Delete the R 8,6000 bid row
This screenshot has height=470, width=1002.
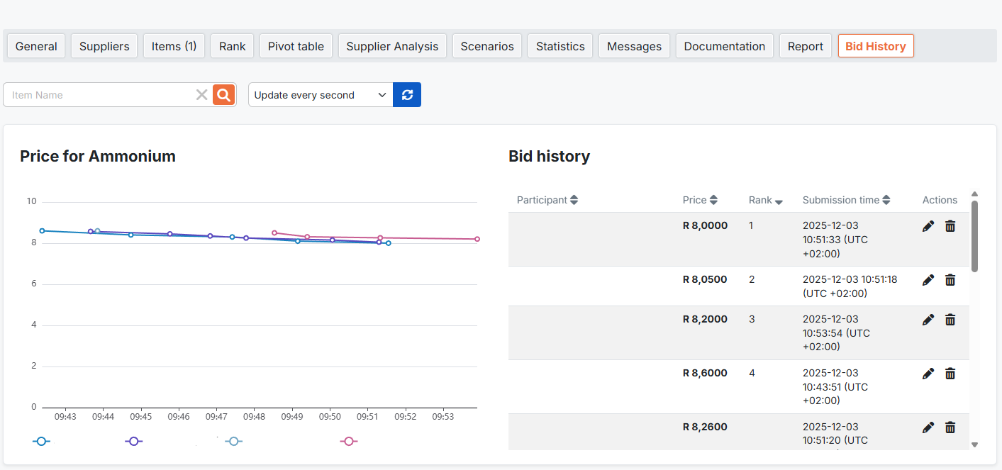(x=950, y=374)
